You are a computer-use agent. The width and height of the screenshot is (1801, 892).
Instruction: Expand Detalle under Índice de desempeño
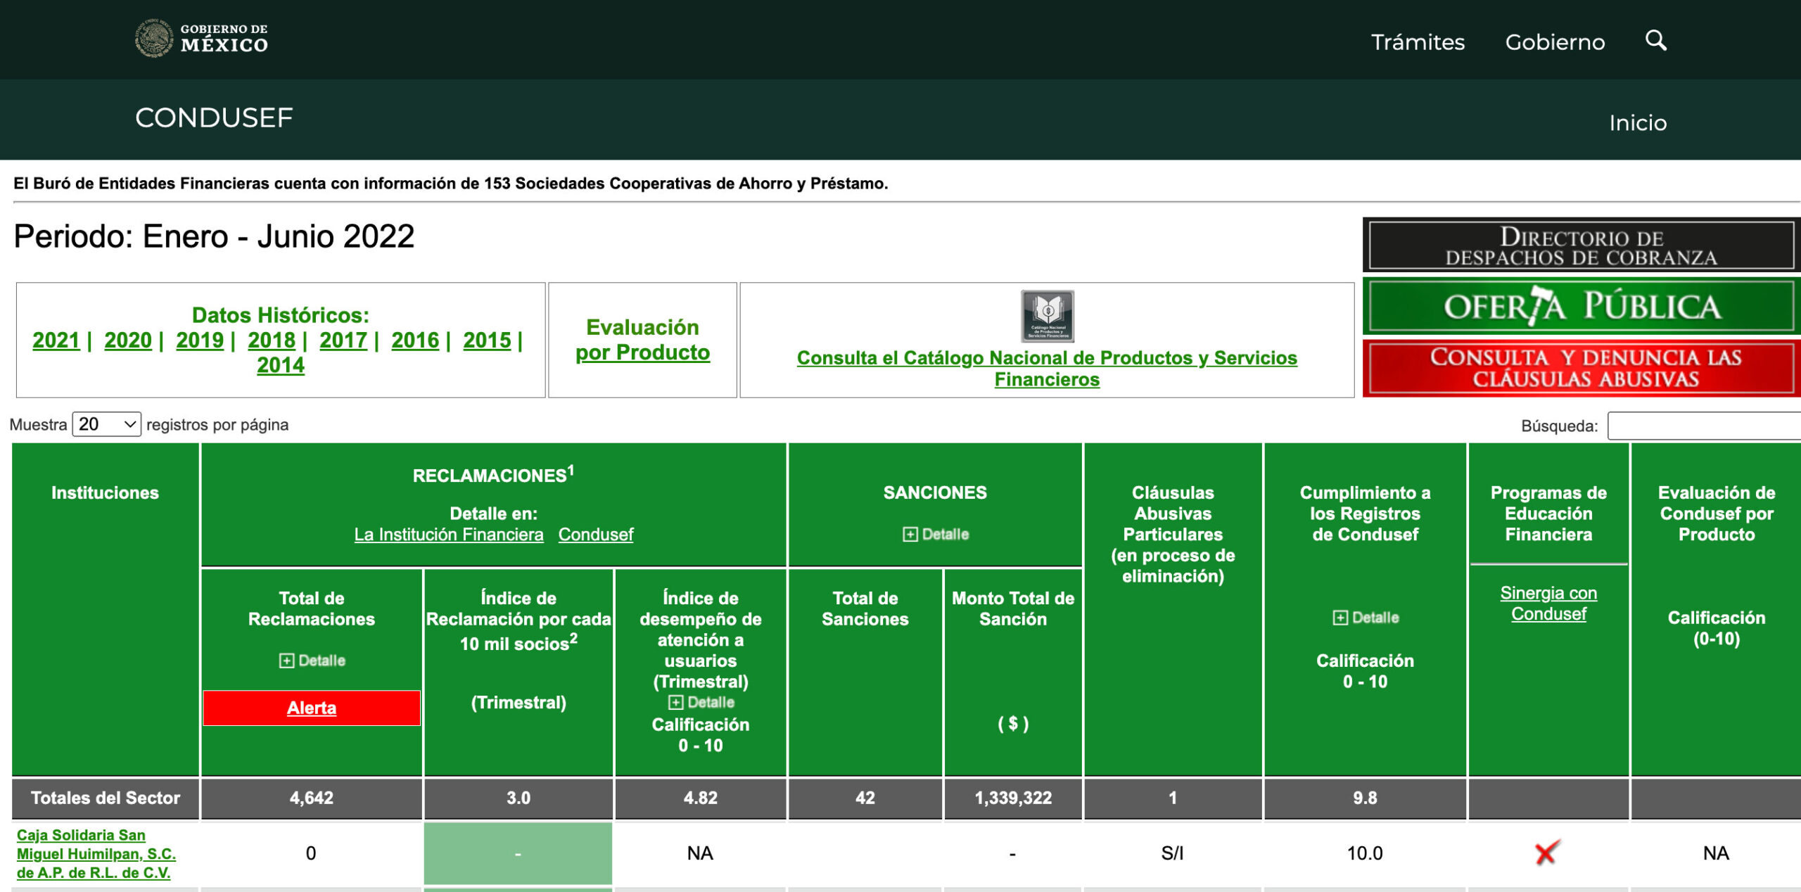700,702
